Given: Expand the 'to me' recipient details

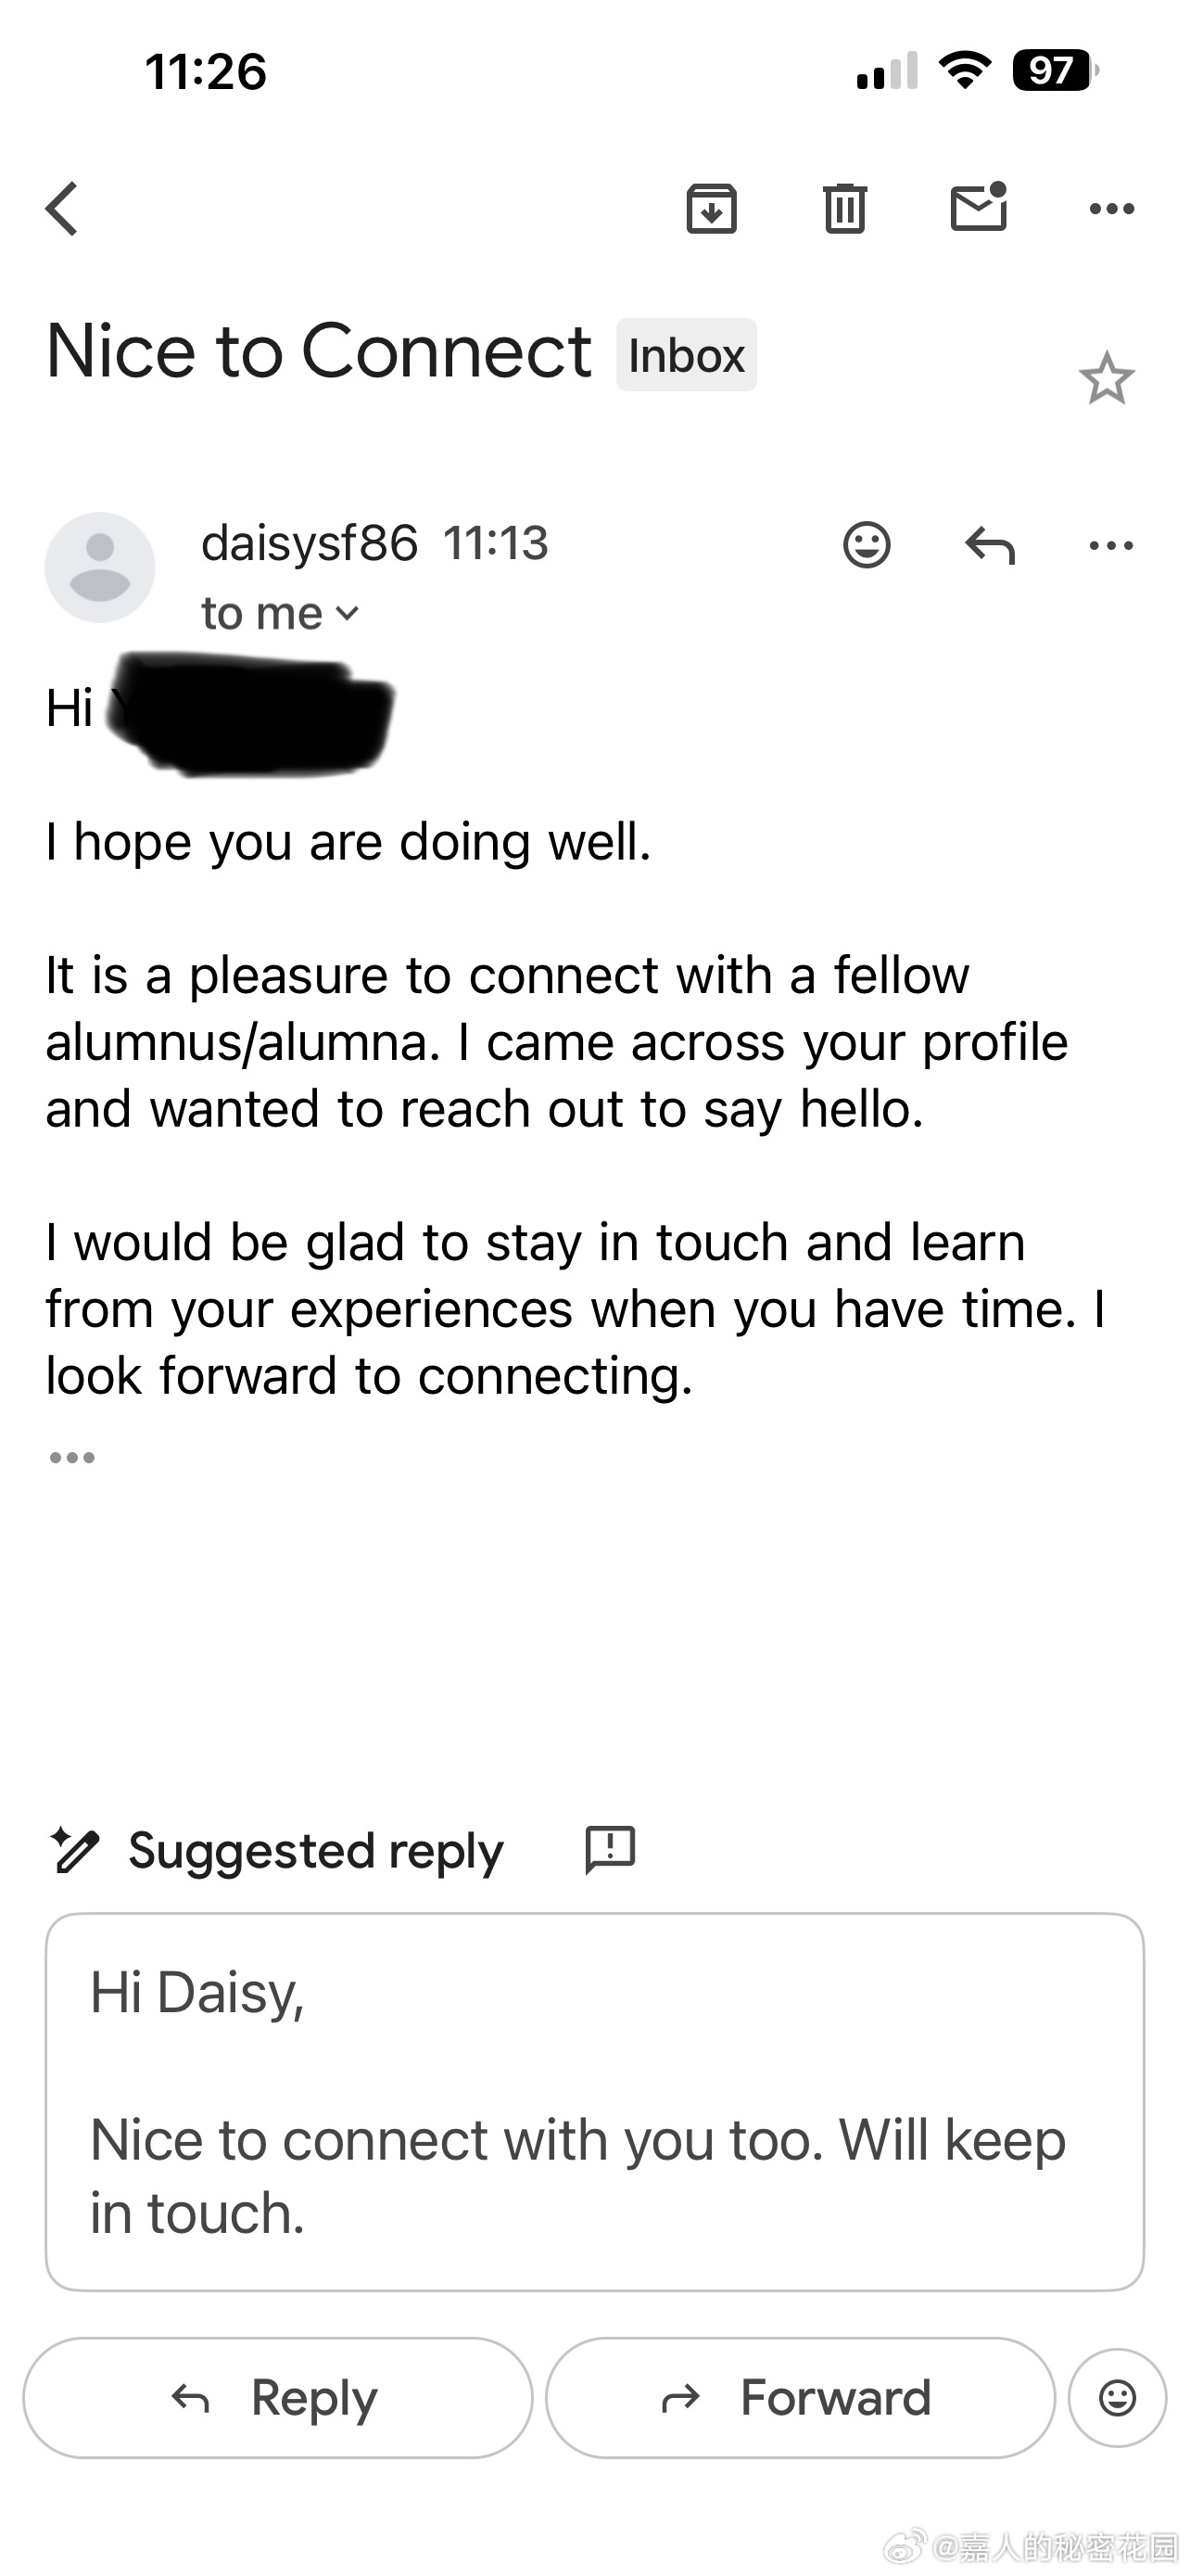Looking at the screenshot, I should 280,613.
